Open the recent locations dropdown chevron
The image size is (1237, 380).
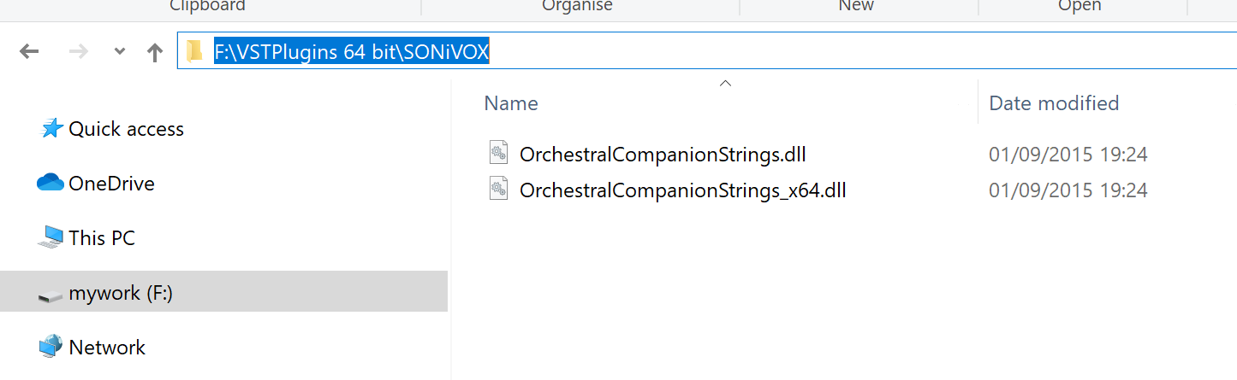click(120, 52)
